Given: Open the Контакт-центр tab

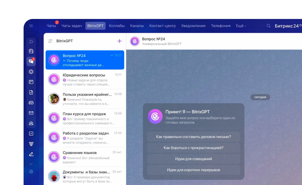Looking at the screenshot, I should pos(162,26).
